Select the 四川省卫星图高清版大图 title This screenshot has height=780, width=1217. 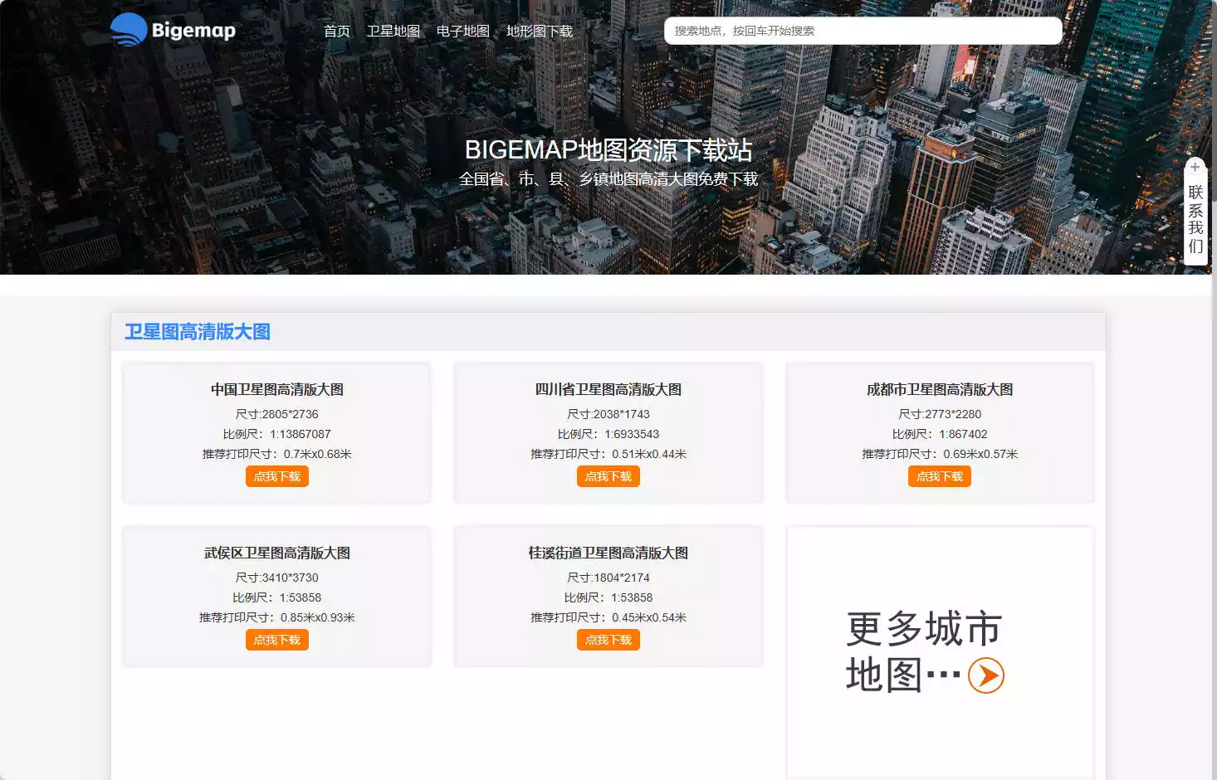point(608,389)
